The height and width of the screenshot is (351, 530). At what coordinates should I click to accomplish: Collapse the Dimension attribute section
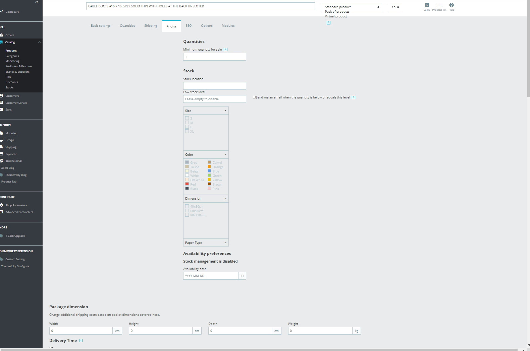(206, 199)
